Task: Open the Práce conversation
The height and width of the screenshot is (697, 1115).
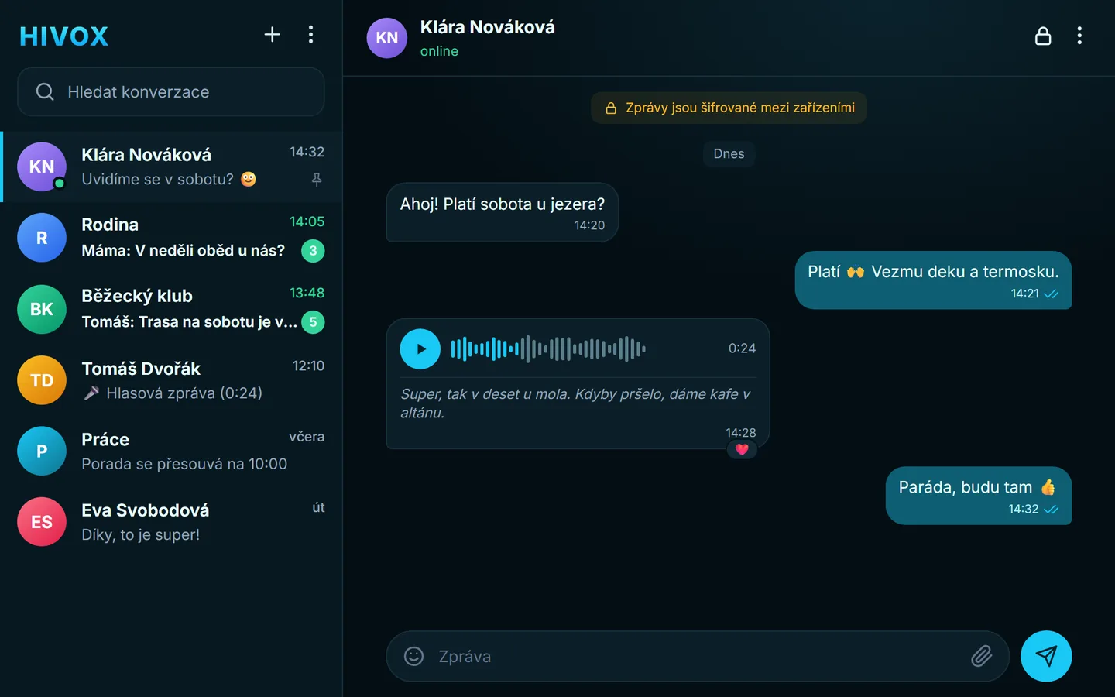Action: coord(171,451)
